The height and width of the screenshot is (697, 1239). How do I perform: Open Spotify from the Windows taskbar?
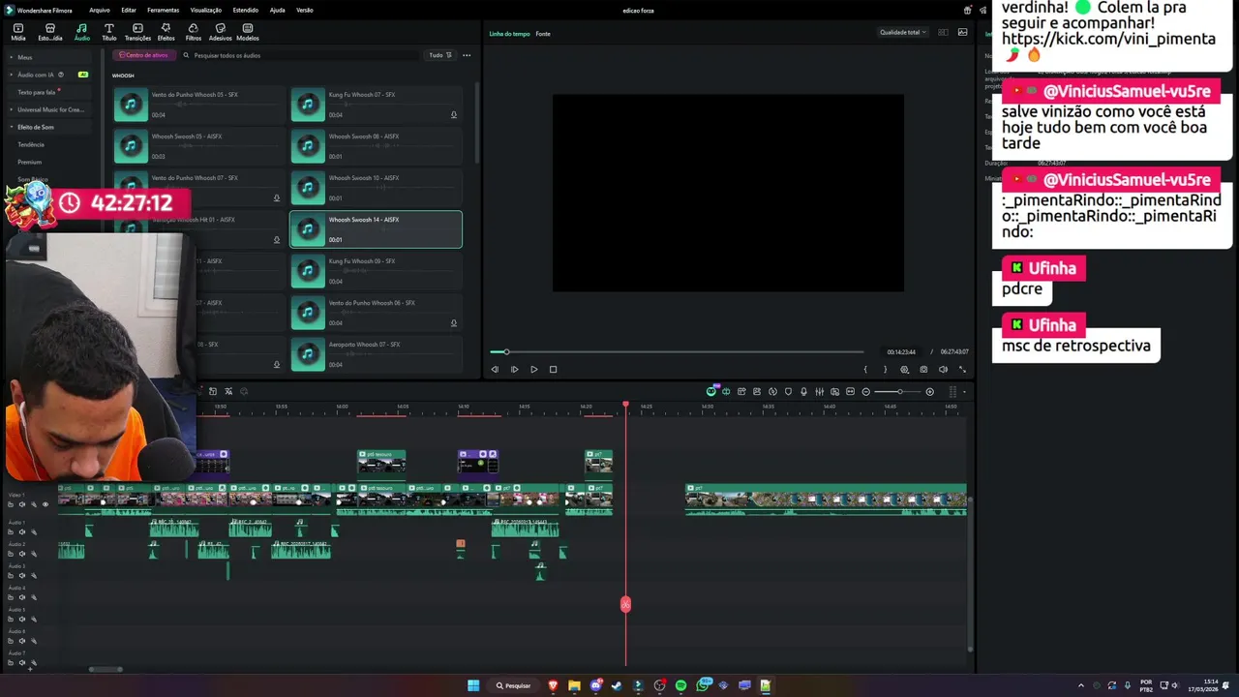pos(680,685)
